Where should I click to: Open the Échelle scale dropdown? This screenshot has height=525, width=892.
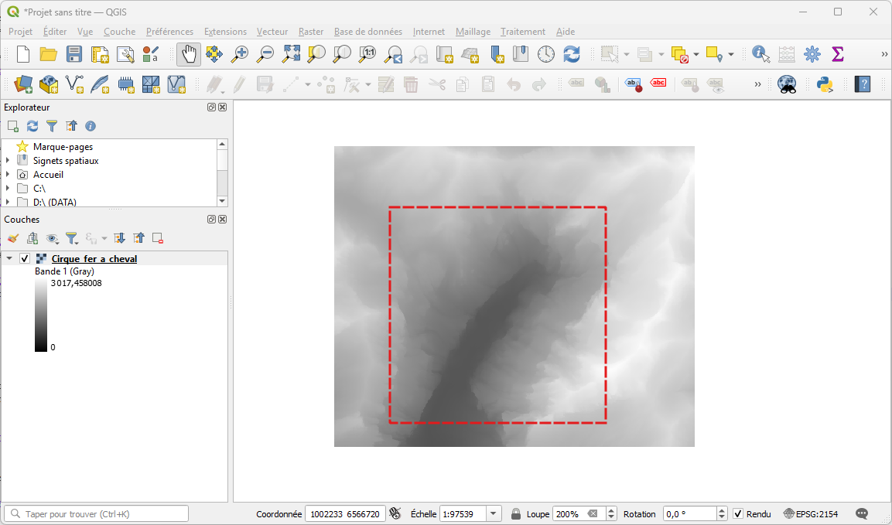[x=494, y=514]
